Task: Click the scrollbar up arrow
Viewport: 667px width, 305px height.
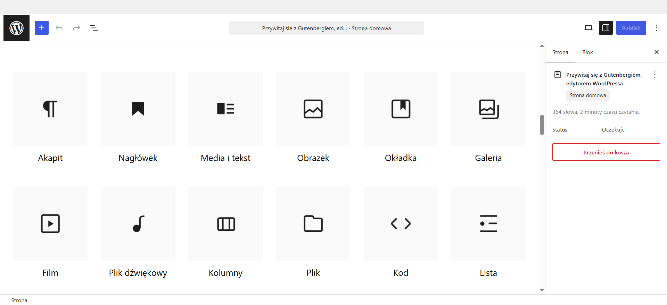Action: [x=542, y=46]
